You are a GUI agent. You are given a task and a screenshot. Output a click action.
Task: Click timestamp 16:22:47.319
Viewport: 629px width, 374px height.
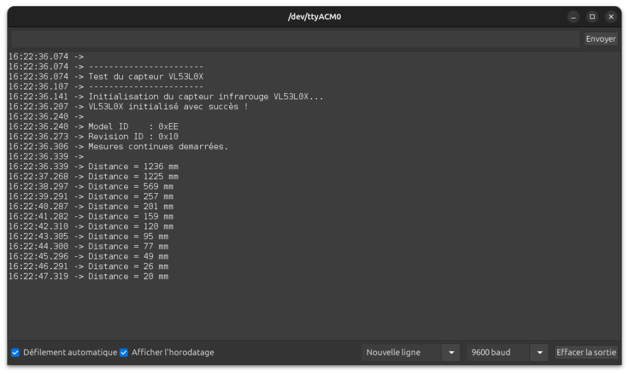click(x=39, y=277)
